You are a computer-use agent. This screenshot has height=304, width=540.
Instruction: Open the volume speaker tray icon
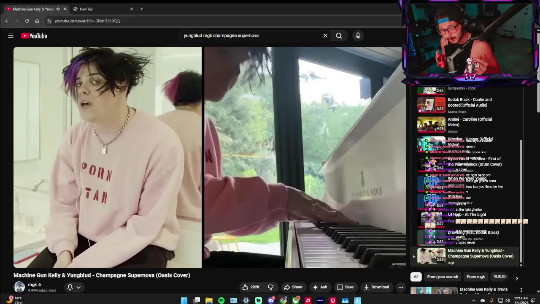point(507,301)
